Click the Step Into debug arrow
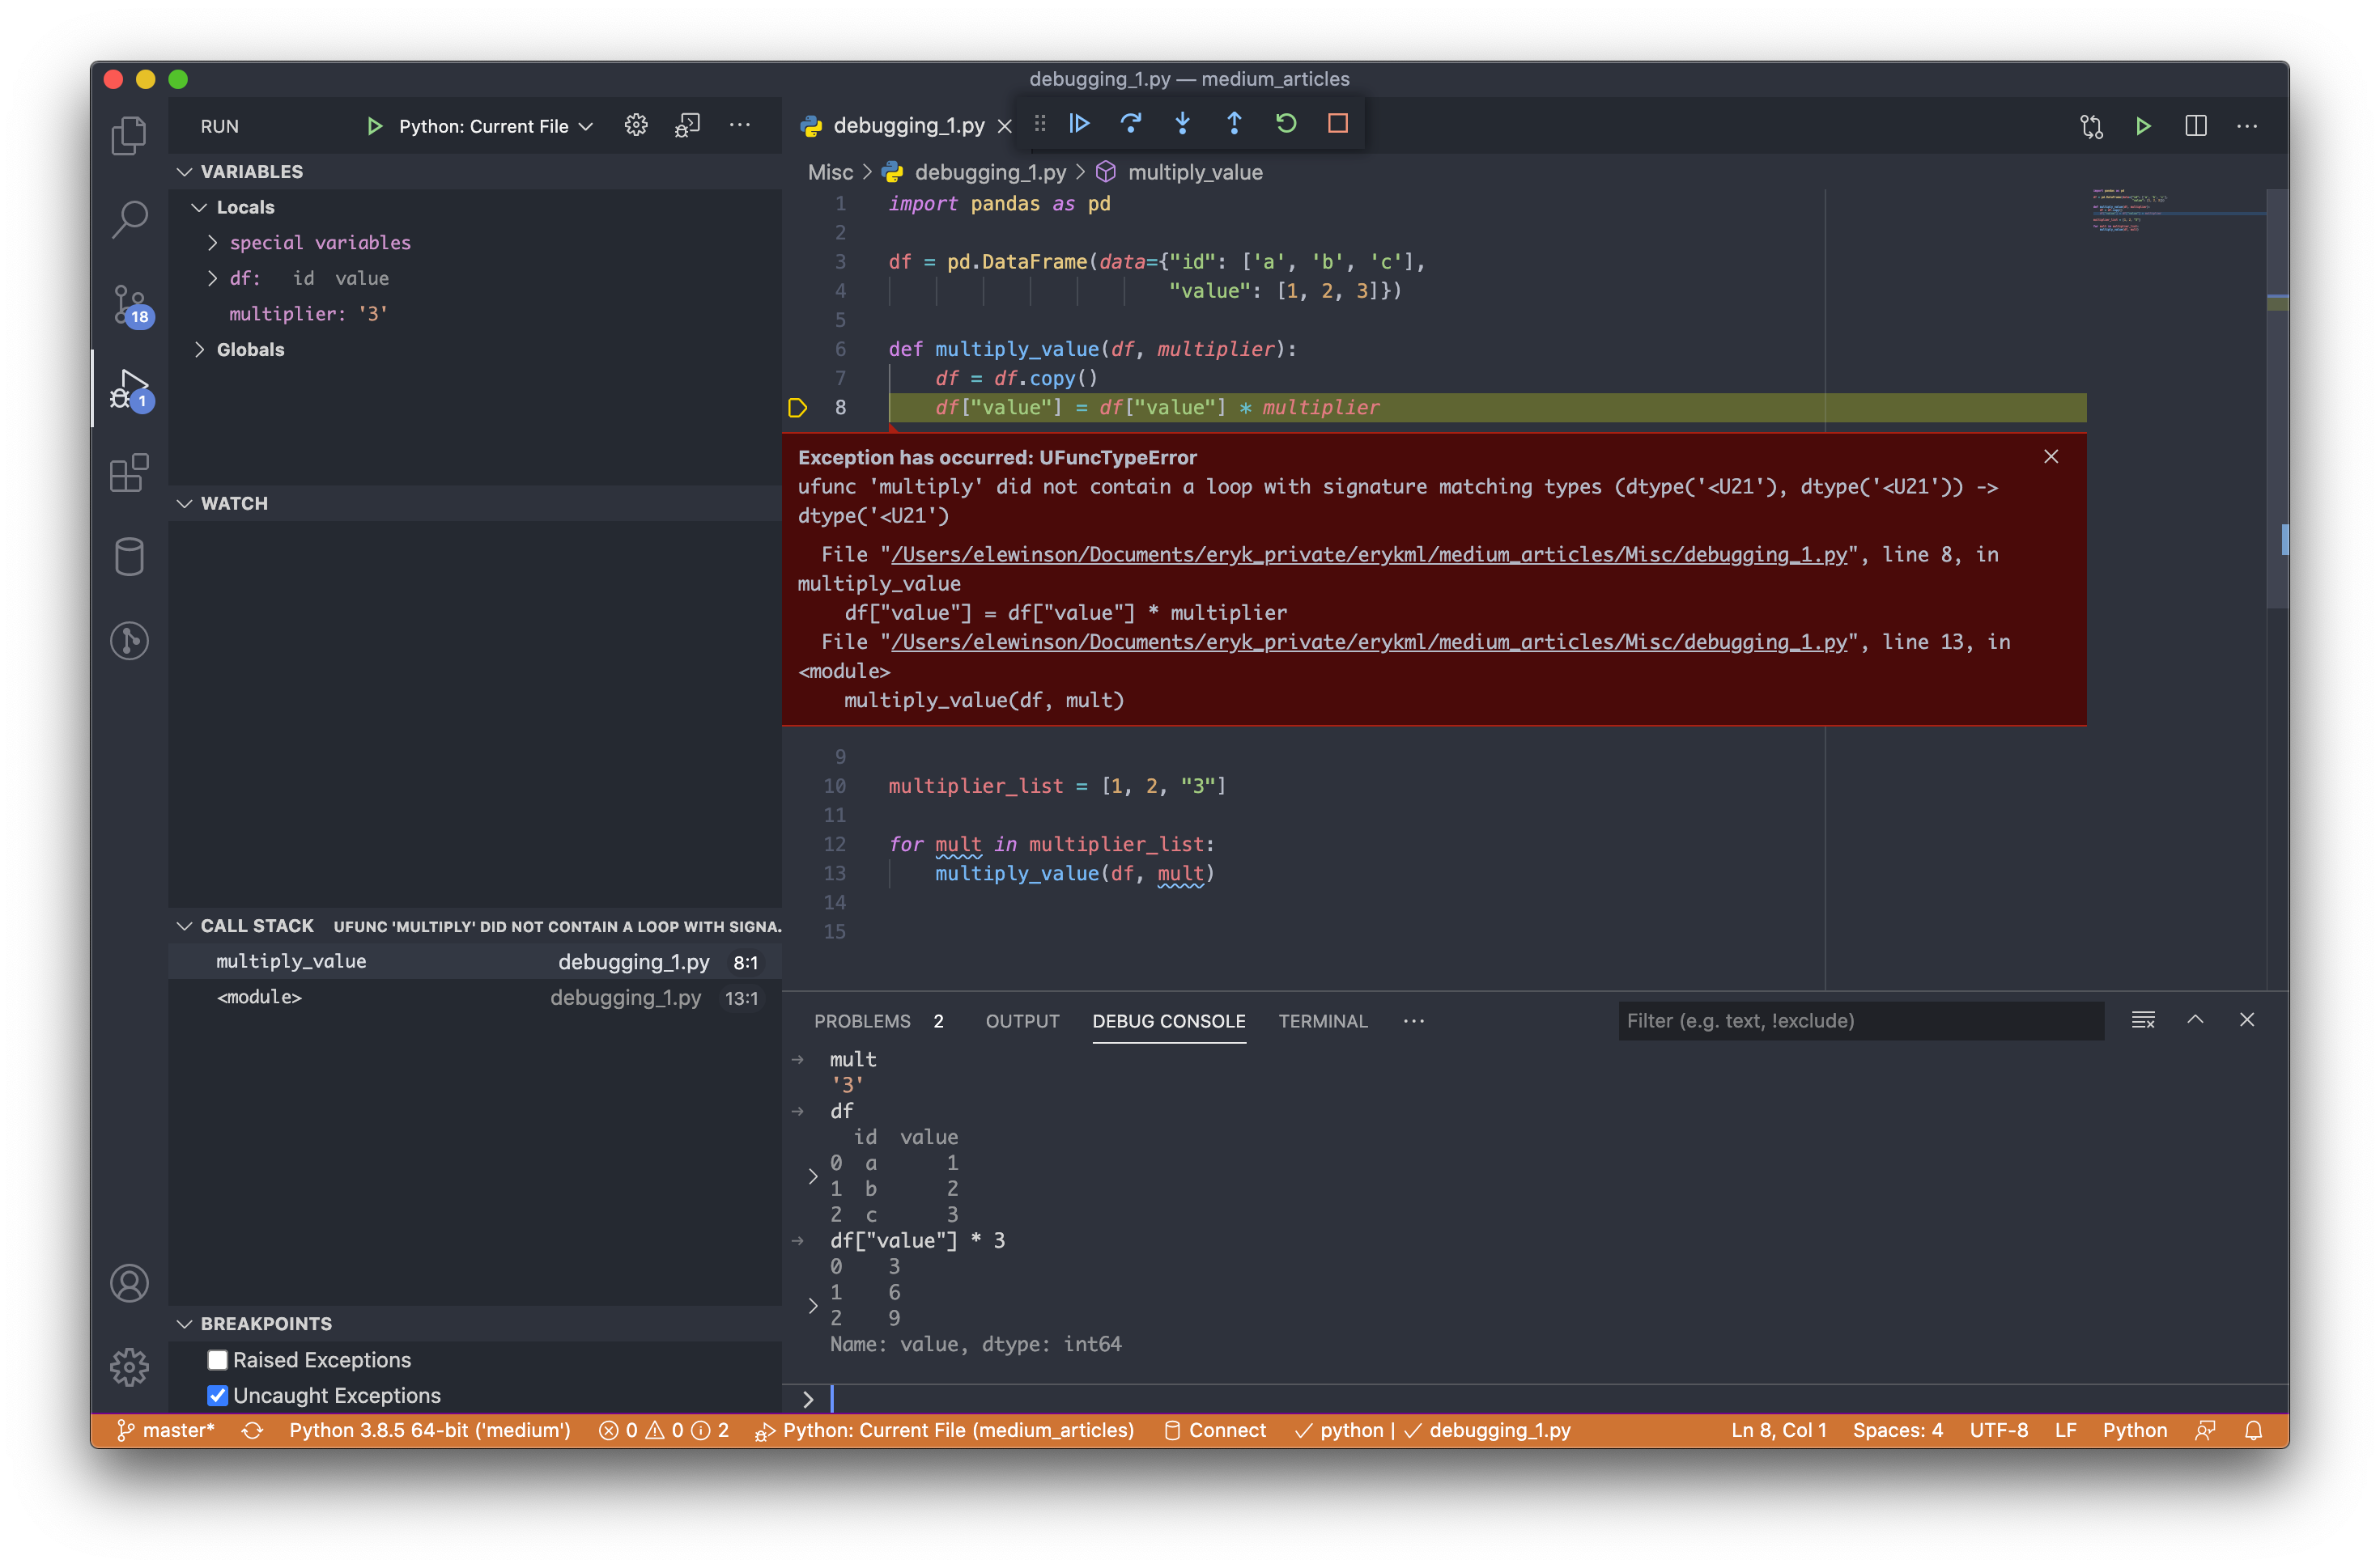The width and height of the screenshot is (2380, 1568). point(1183,124)
